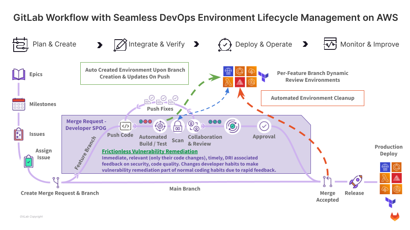This screenshot has width=410, height=230.
Task: Click the Create Merge Request branch icon
Action: point(56,182)
